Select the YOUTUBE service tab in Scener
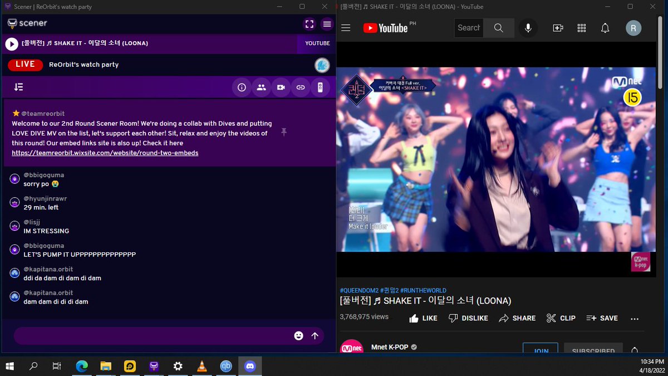This screenshot has height=376, width=668. (317, 43)
